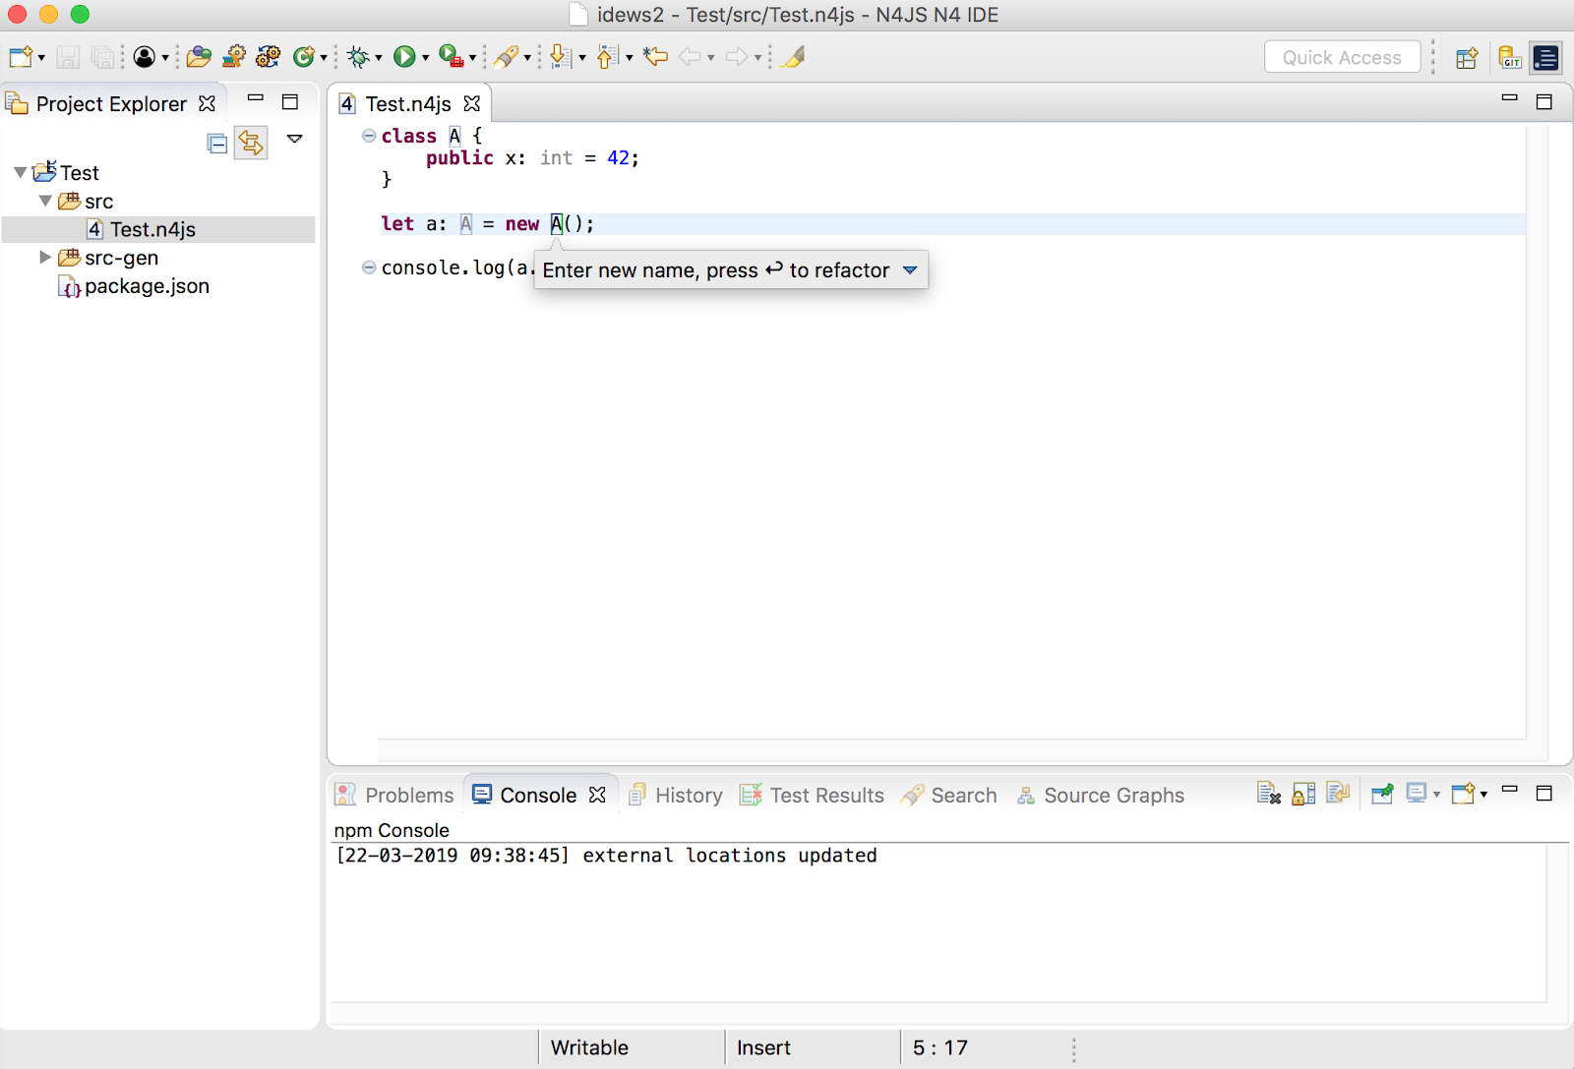Viewport: 1574px width, 1069px height.
Task: Enable Scroll Lock in the Console
Action: [x=1302, y=793]
